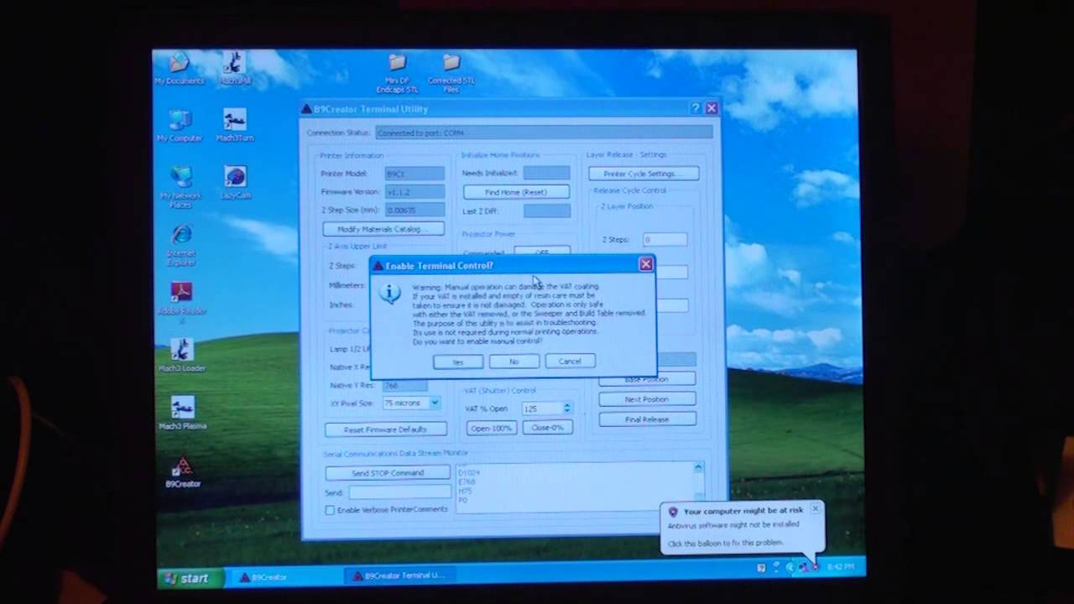1074x604 pixels.
Task: Click the security shield tray icon
Action: tap(816, 567)
